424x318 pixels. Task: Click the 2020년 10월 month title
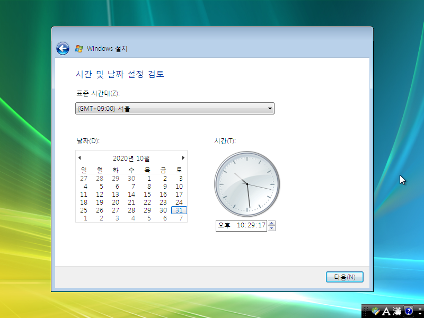pyautogui.click(x=131, y=158)
